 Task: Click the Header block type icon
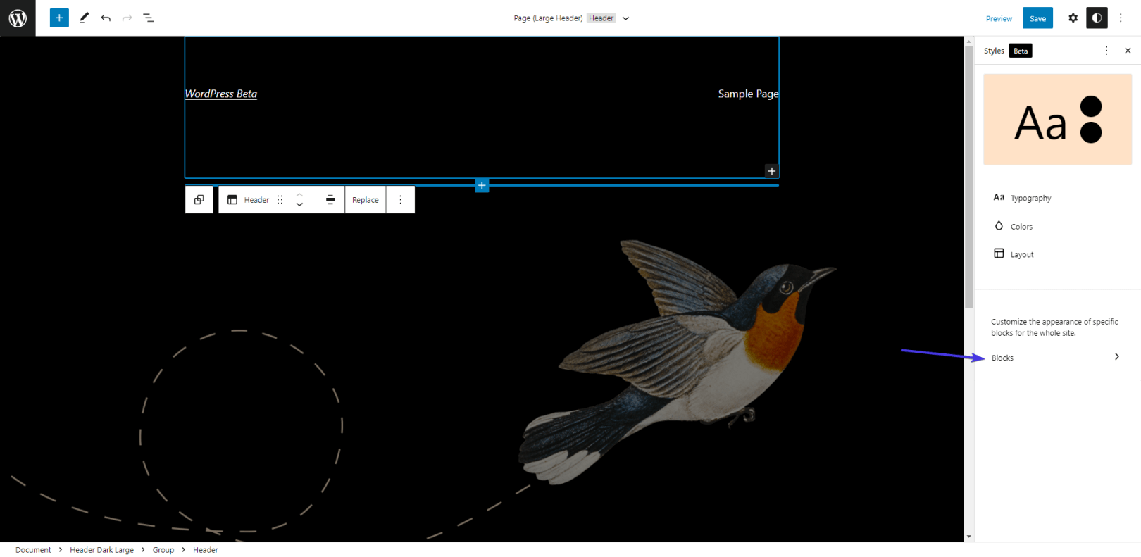(232, 200)
